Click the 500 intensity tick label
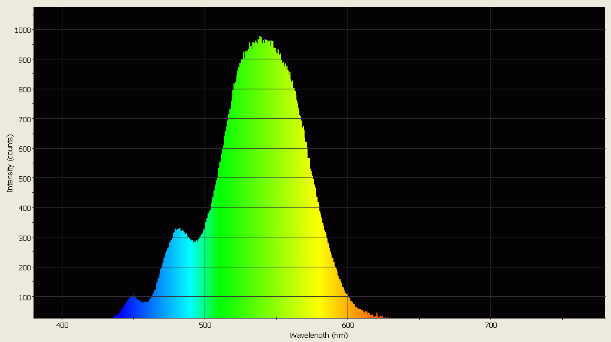 point(25,177)
